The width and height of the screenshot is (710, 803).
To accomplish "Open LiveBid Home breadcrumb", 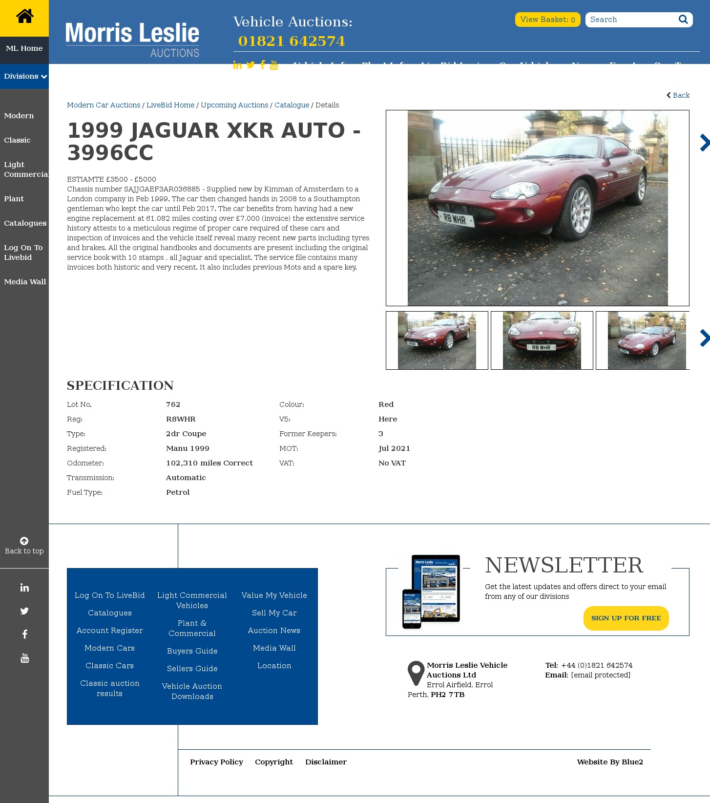I will [170, 105].
